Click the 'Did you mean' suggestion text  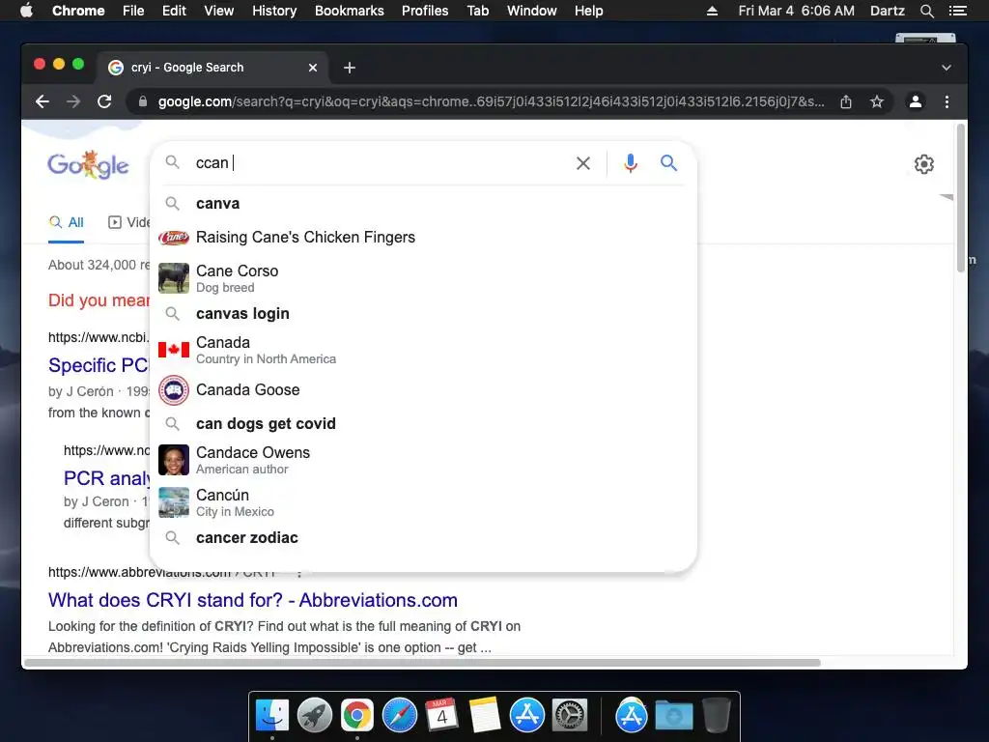pyautogui.click(x=99, y=300)
